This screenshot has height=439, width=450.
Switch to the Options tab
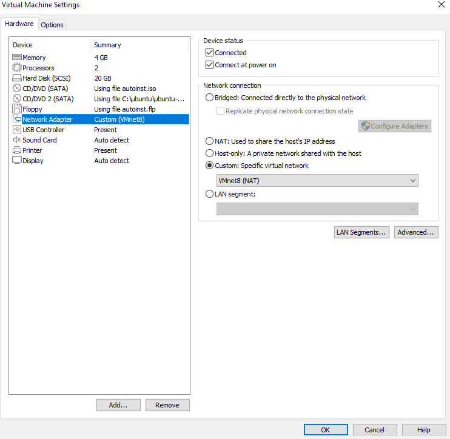pyautogui.click(x=52, y=25)
